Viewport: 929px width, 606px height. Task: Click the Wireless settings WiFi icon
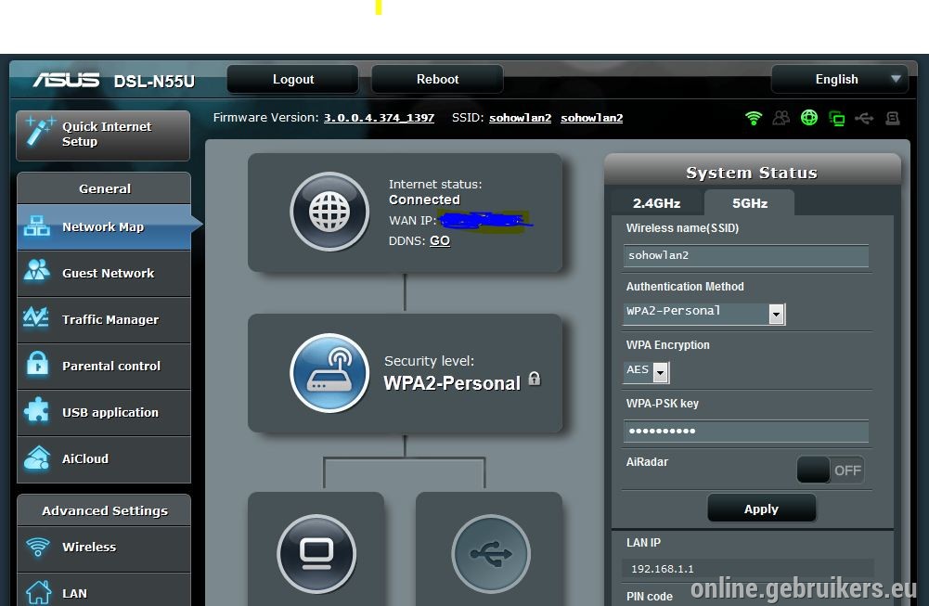(x=37, y=547)
